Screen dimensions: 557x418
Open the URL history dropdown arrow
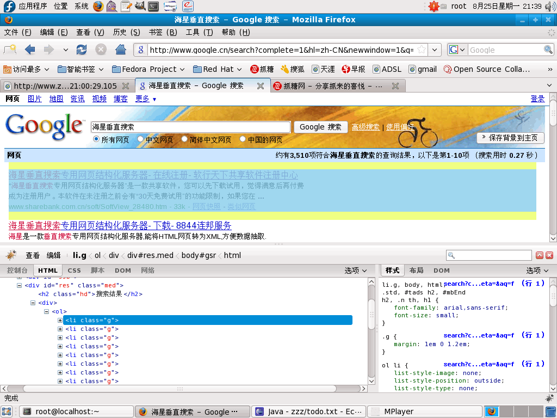[x=435, y=50]
